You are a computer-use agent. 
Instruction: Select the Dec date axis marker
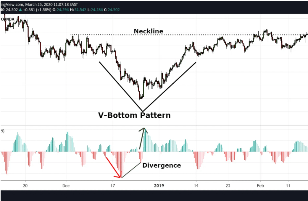tap(66, 186)
